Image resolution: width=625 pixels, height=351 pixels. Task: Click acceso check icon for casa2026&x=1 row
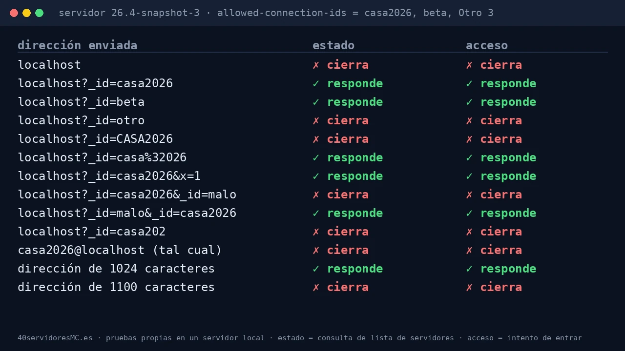tap(469, 176)
